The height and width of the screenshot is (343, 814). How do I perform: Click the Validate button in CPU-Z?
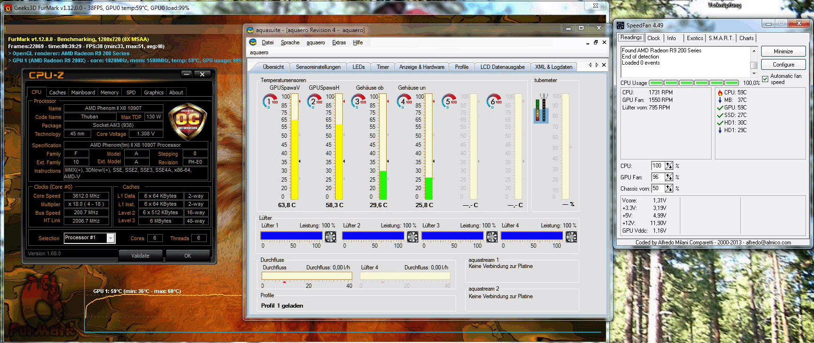point(140,256)
